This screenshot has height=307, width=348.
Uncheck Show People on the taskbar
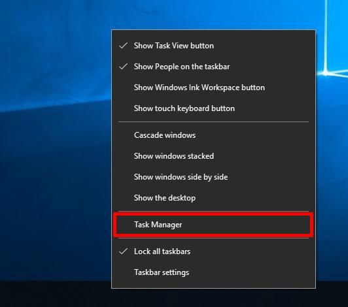click(213, 67)
